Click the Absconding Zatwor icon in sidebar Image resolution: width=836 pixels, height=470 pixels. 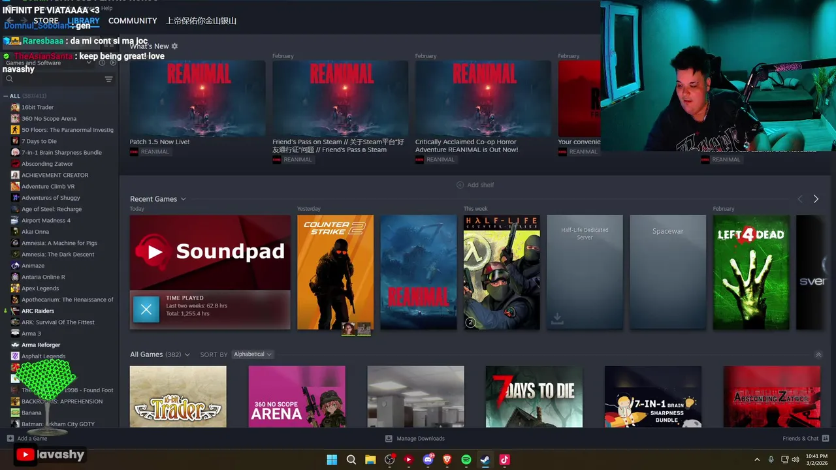point(15,164)
